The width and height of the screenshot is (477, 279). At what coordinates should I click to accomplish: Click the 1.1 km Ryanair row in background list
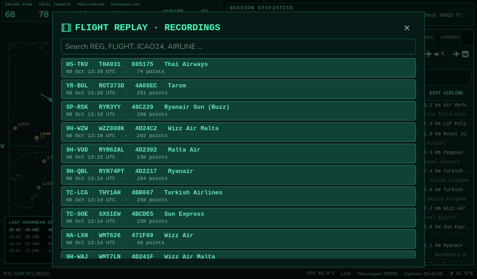[x=447, y=246]
